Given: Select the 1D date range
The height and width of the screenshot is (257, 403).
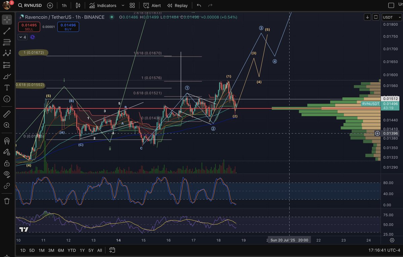Looking at the screenshot, I should [23, 250].
